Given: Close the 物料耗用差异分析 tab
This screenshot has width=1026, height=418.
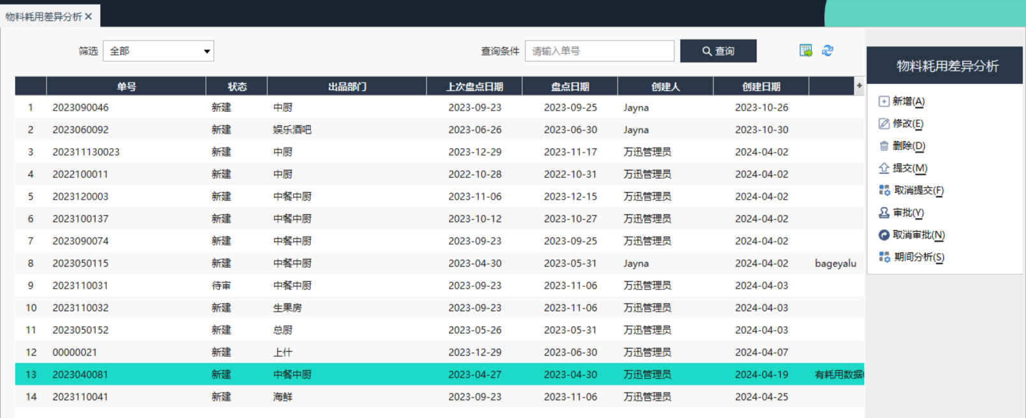Looking at the screenshot, I should (89, 17).
